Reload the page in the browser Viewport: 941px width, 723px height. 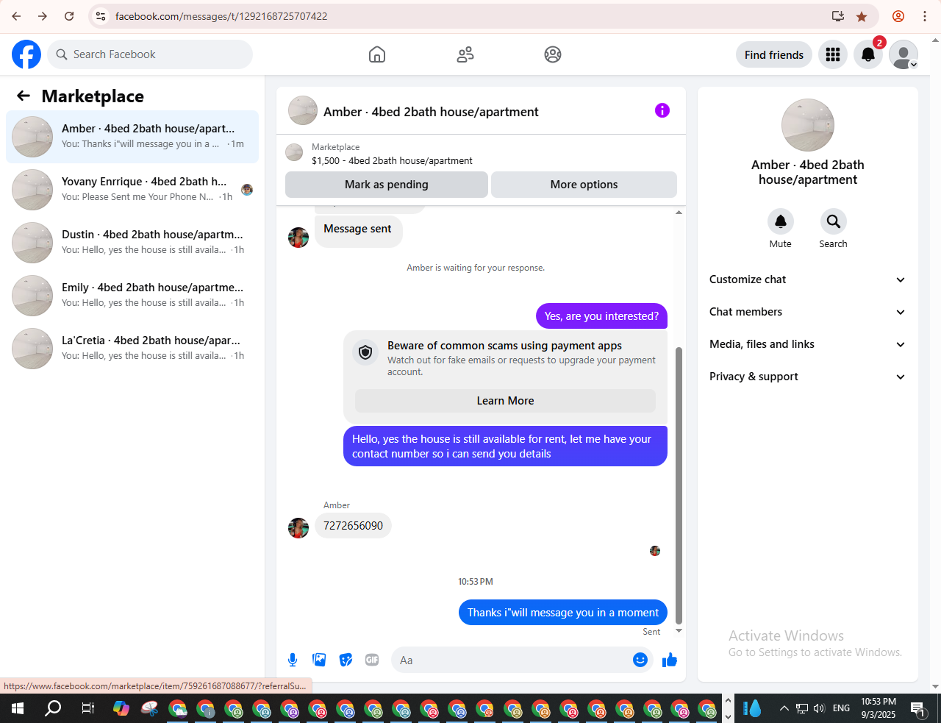tap(69, 16)
